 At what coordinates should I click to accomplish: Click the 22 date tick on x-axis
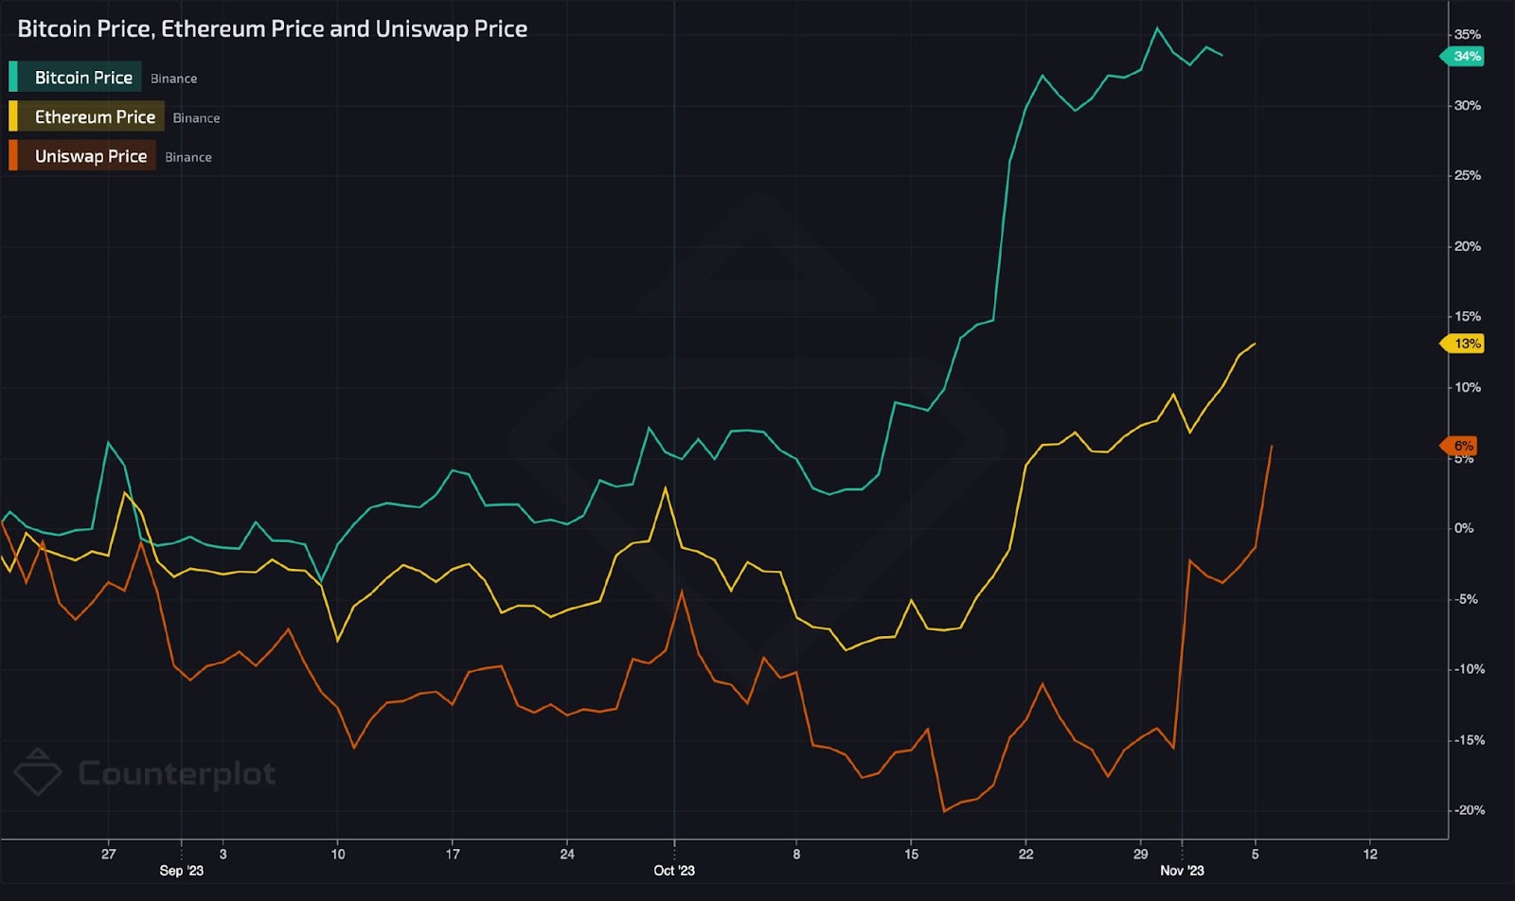tap(1025, 854)
